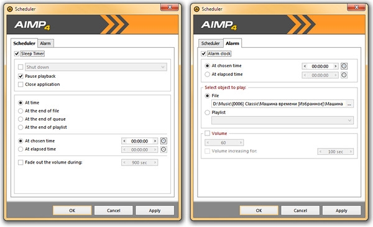The image size is (373, 227).
Task: Open the Shut down dropdown
Action: pos(96,67)
